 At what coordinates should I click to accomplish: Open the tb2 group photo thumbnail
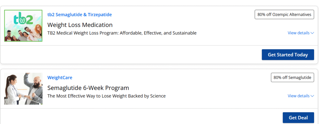tap(23, 26)
